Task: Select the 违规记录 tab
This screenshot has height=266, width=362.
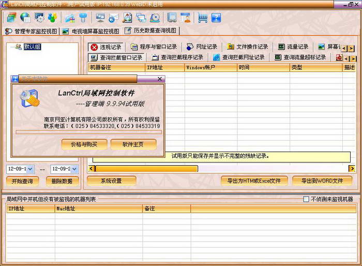Action: pos(106,47)
